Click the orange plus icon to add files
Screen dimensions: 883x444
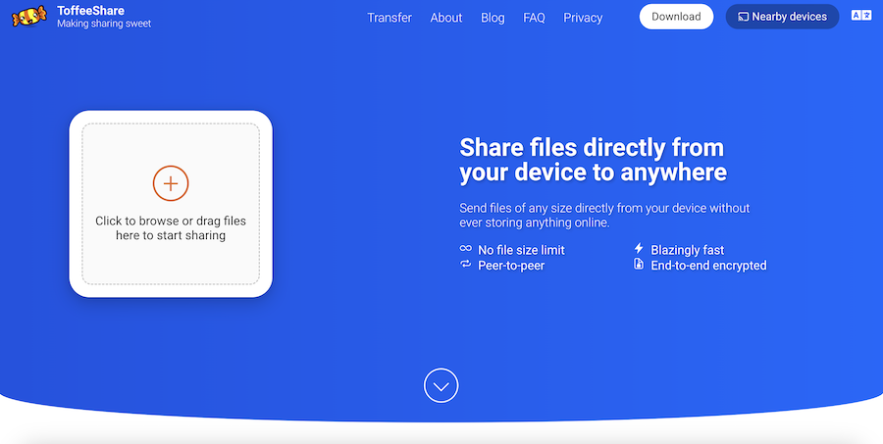[x=171, y=183]
